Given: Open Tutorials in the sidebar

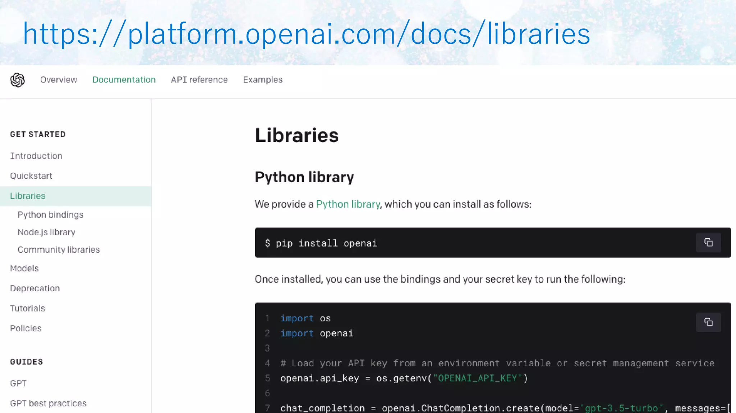Looking at the screenshot, I should pyautogui.click(x=28, y=308).
